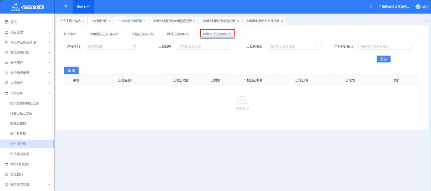Click the notification bell icon

coord(371,7)
